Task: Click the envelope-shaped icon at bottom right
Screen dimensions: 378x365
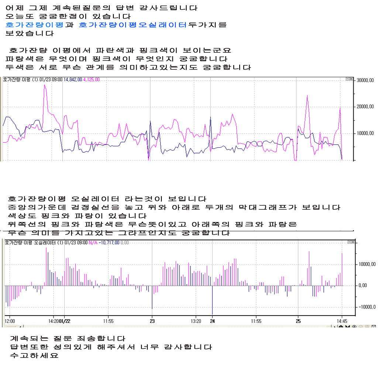Action: point(374,327)
